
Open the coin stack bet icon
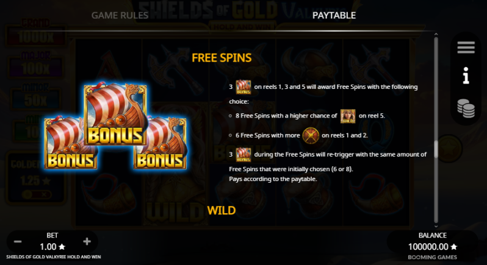tap(466, 108)
